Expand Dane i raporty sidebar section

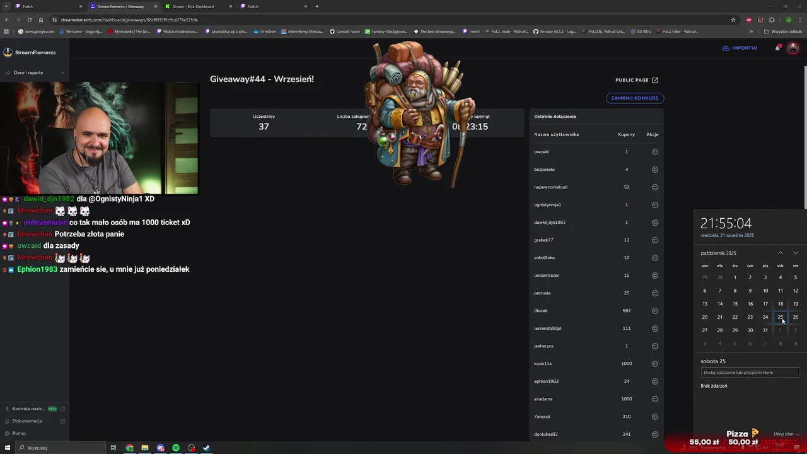[35, 73]
